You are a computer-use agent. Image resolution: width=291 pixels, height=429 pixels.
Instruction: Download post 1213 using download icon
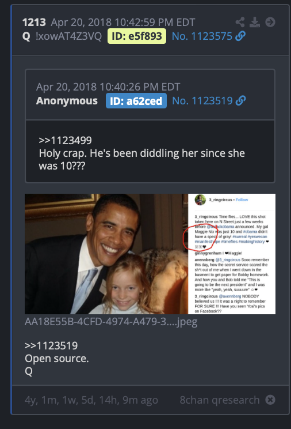(x=254, y=22)
